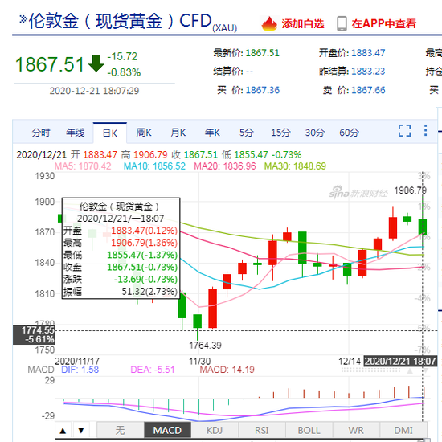Select RSI indicator button
Screen dimensions: 442x442
point(262,431)
